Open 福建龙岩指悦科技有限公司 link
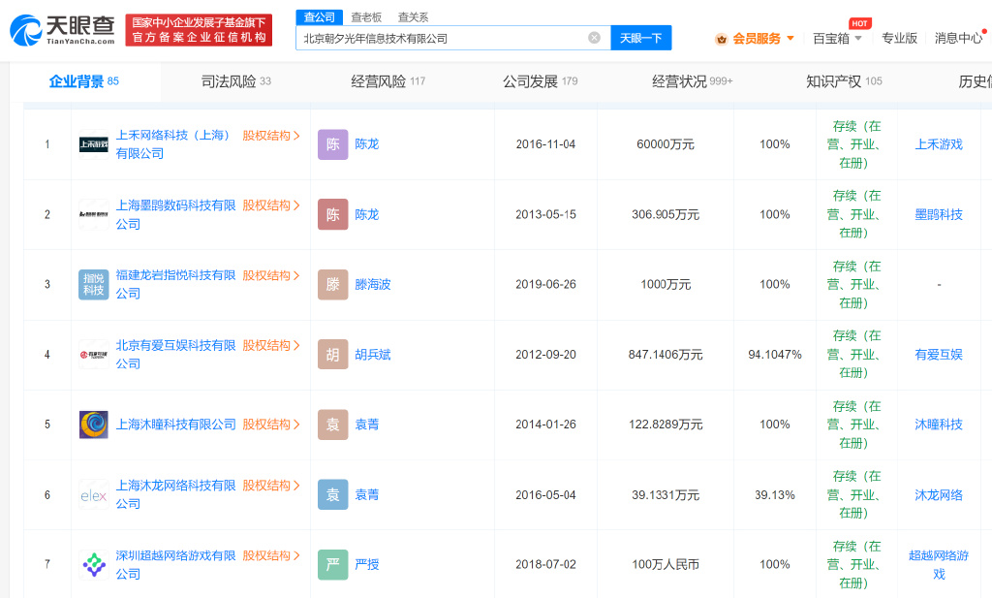 click(175, 284)
